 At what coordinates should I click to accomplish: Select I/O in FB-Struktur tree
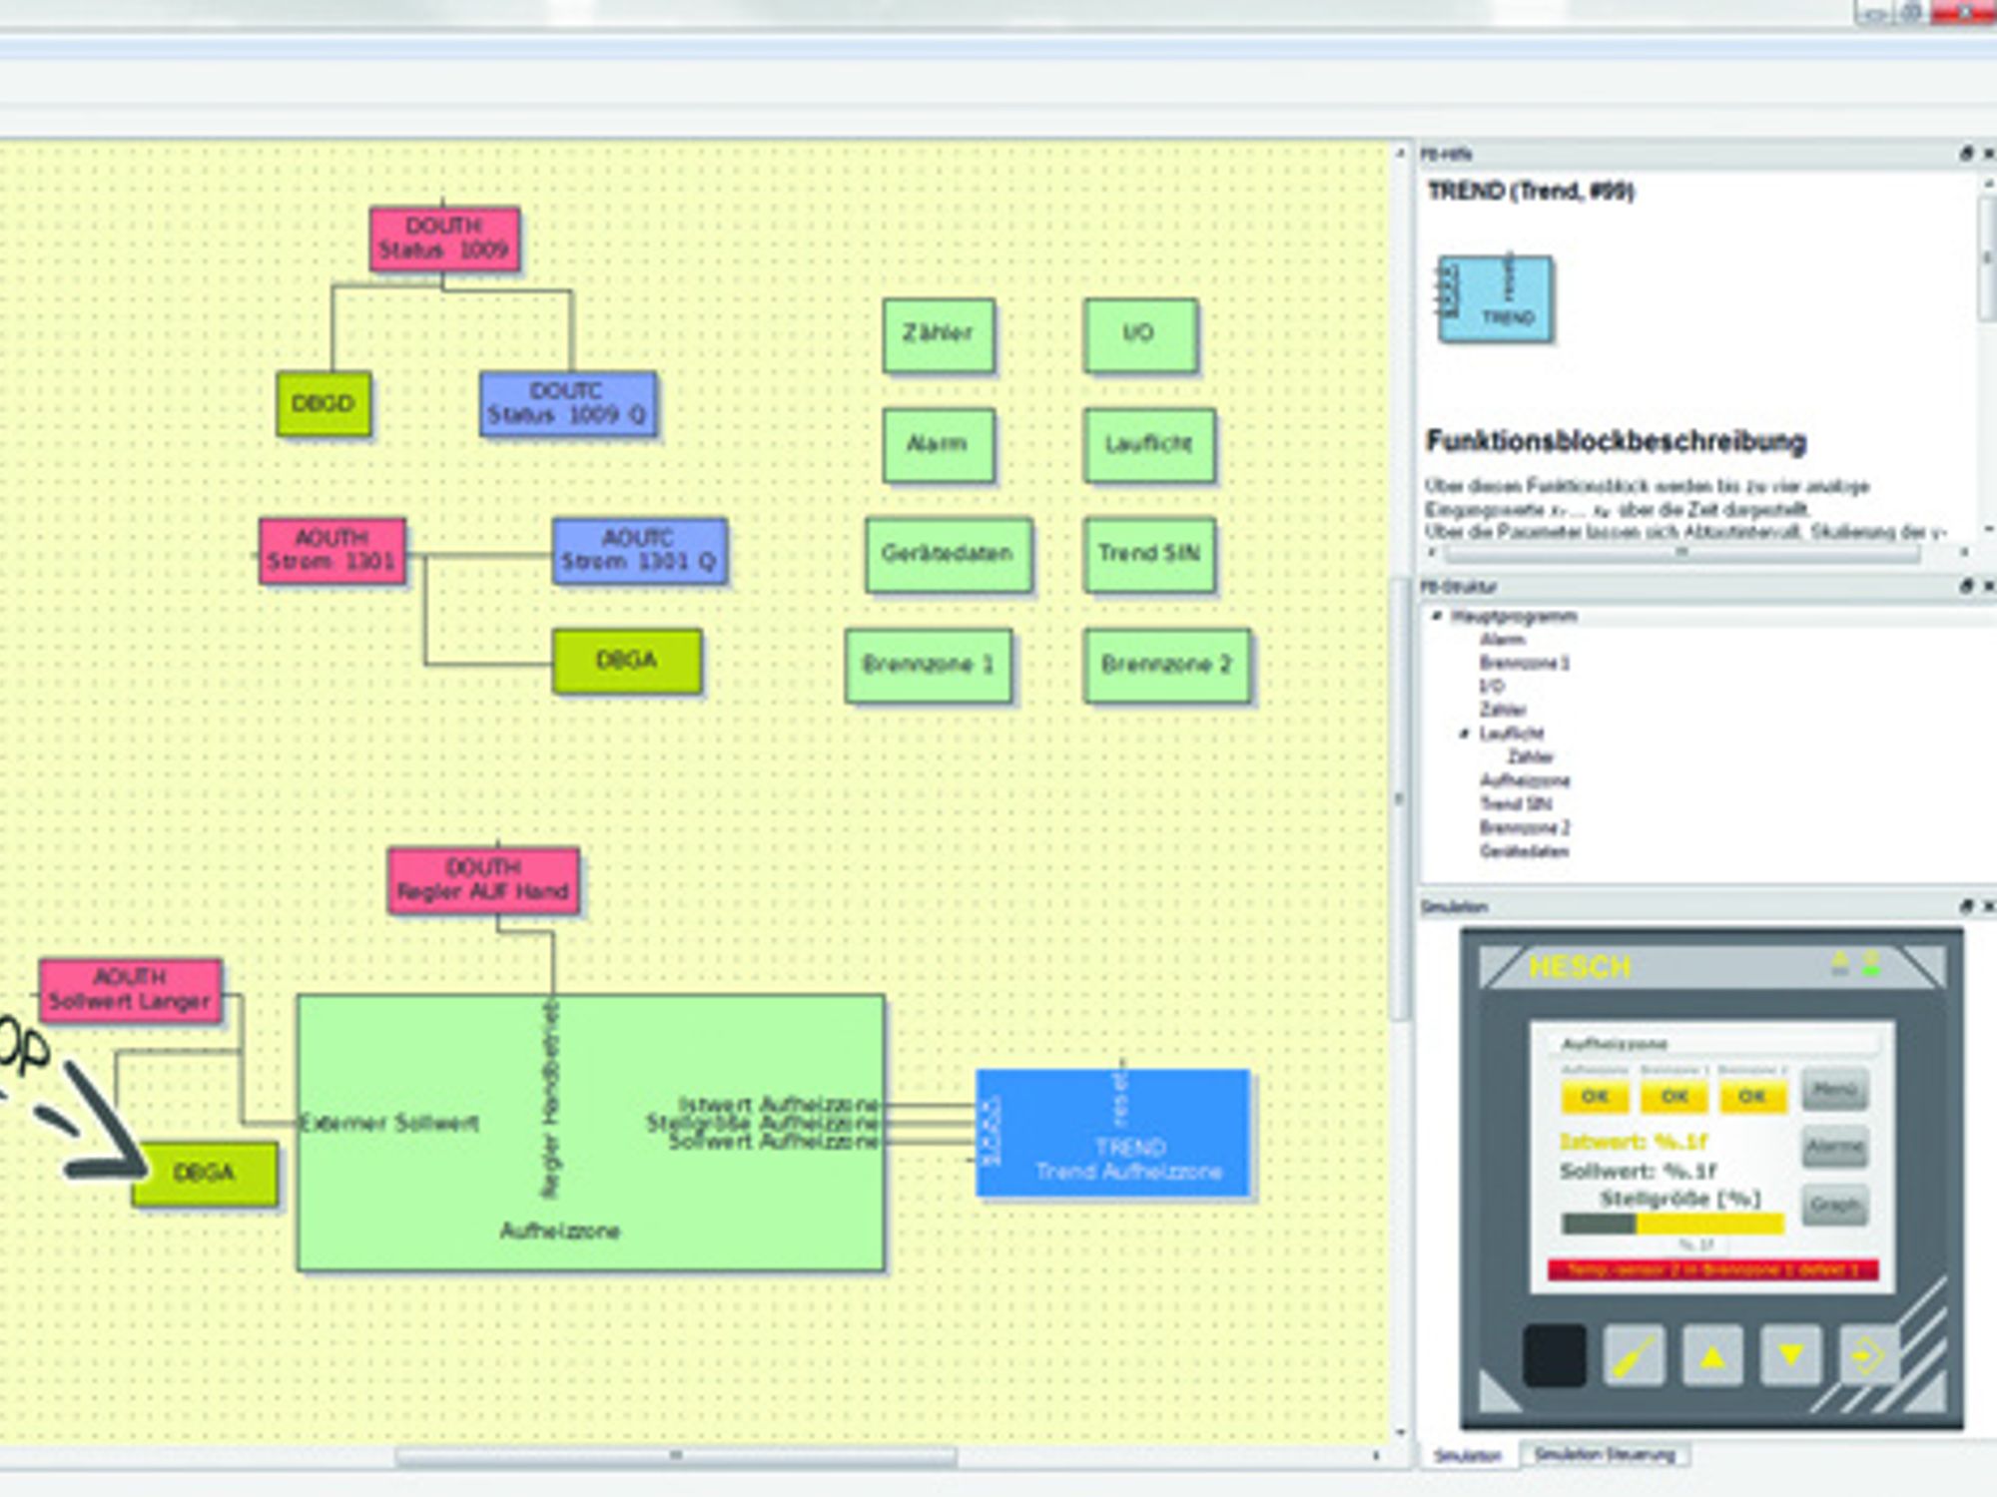[x=1492, y=687]
